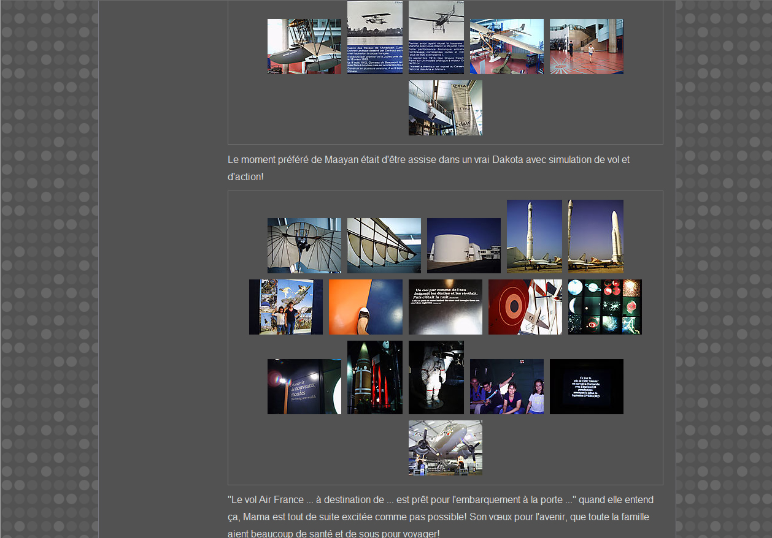Image resolution: width=772 pixels, height=538 pixels.
Task: View the two people before mural photo
Action: click(285, 306)
